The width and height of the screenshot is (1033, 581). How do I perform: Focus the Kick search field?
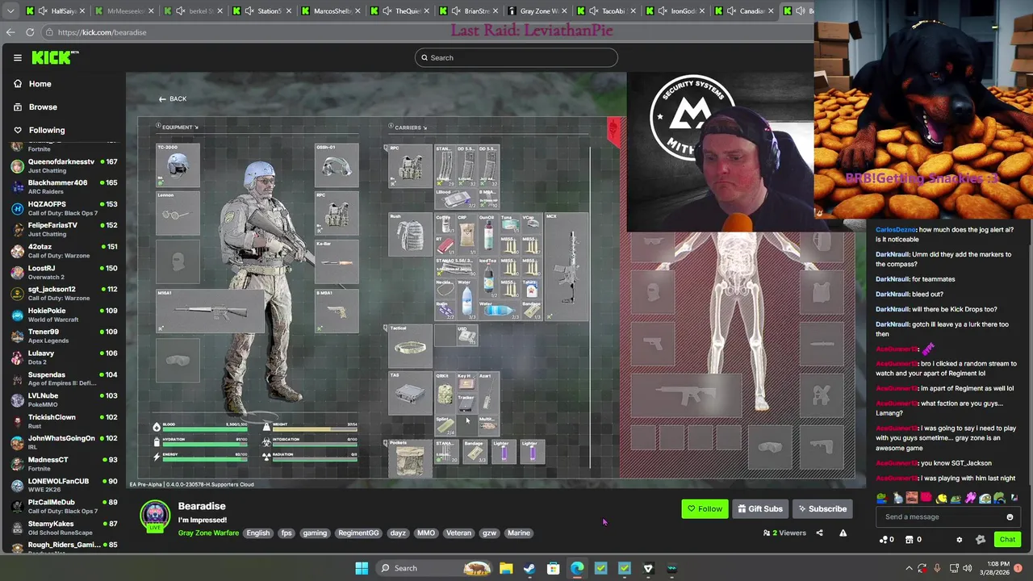[516, 57]
